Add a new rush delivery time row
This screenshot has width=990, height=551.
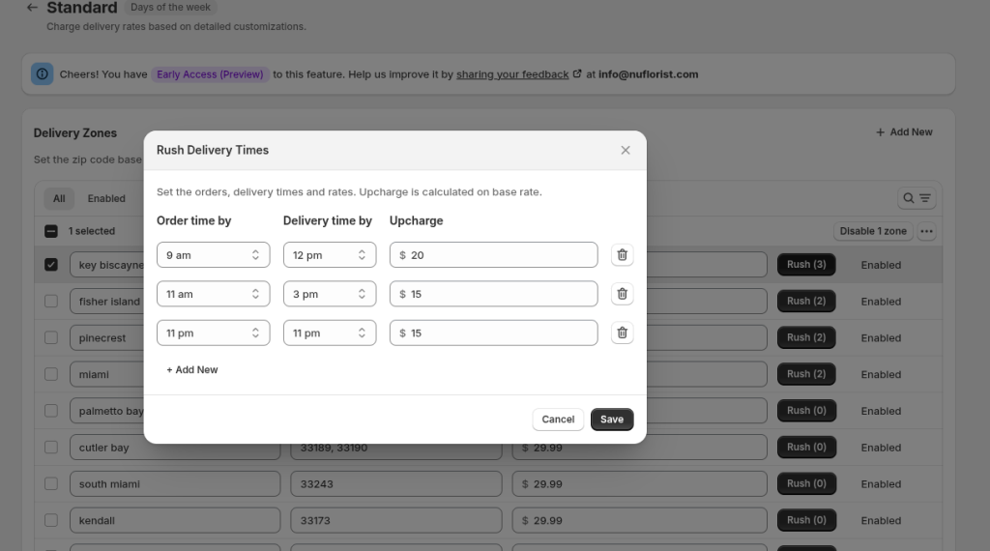192,369
